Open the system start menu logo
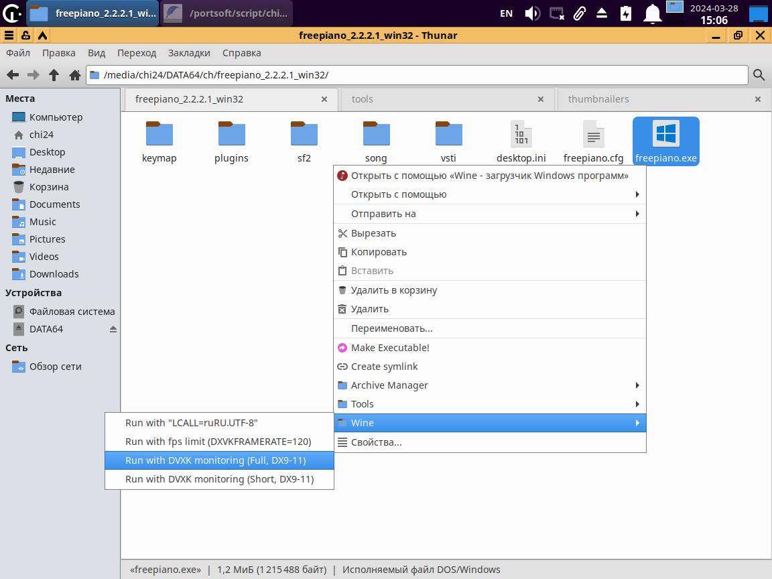 [12, 13]
